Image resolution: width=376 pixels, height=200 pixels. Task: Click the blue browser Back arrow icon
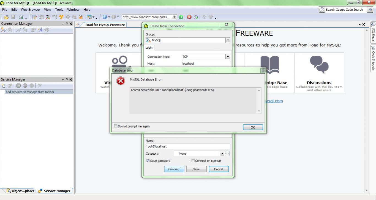(105, 17)
